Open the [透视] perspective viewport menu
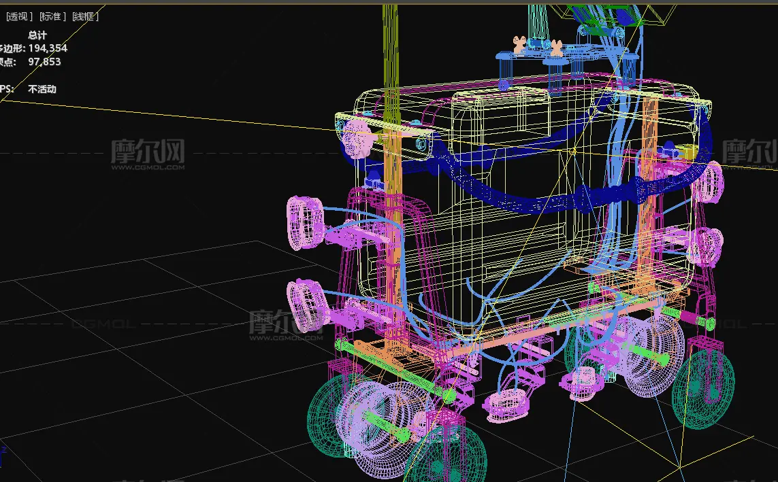Screen dimensions: 778x482 (x=19, y=17)
